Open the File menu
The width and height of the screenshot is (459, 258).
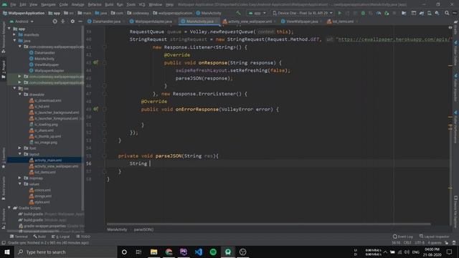13,4
